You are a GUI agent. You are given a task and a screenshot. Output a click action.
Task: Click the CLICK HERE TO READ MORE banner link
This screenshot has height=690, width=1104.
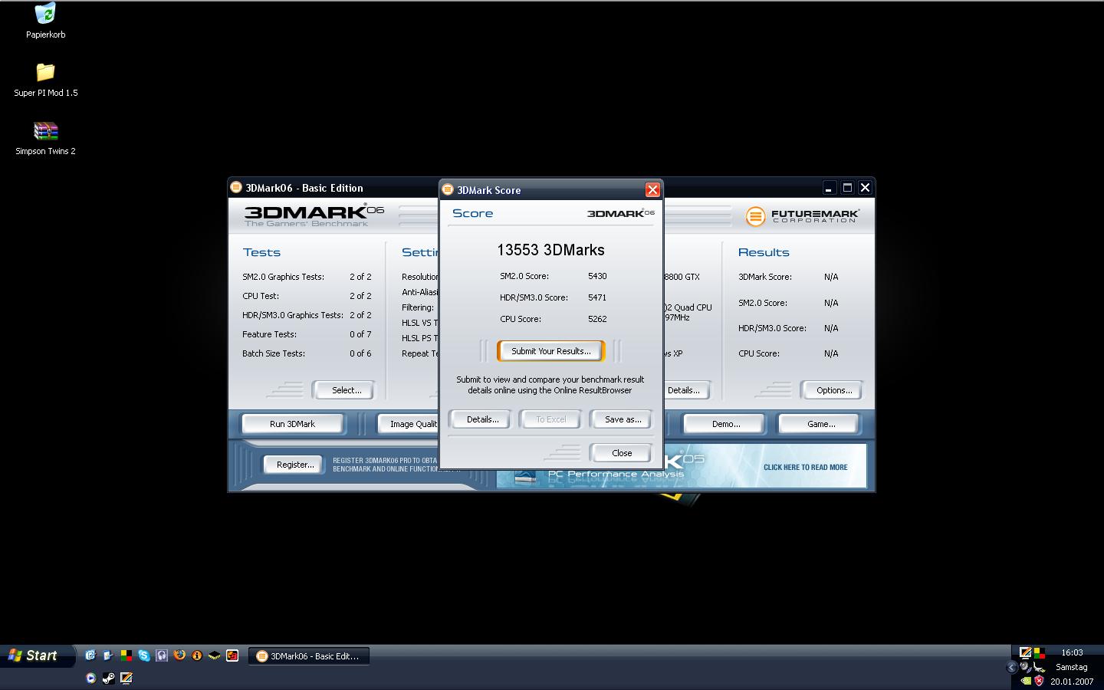(x=805, y=467)
